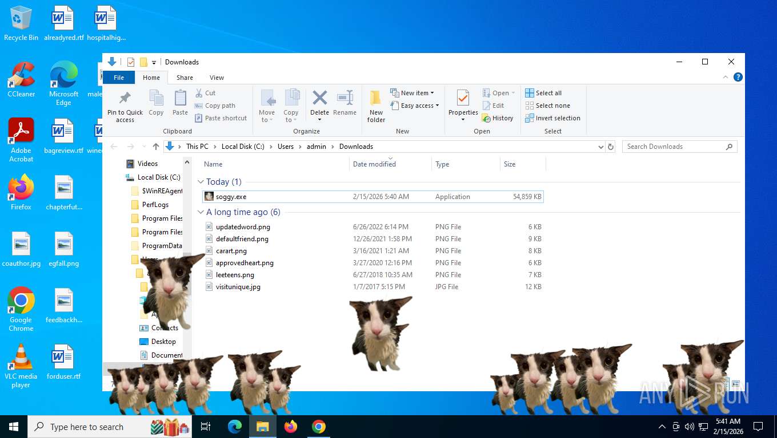The height and width of the screenshot is (438, 777).
Task: Select Cut in Clipboard group
Action: pos(205,93)
